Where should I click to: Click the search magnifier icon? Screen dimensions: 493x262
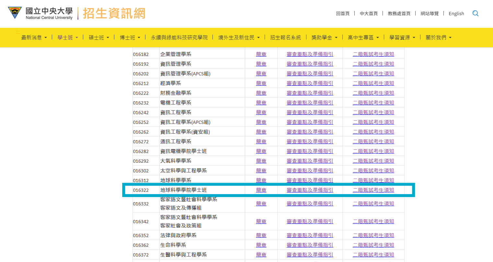coord(475,13)
